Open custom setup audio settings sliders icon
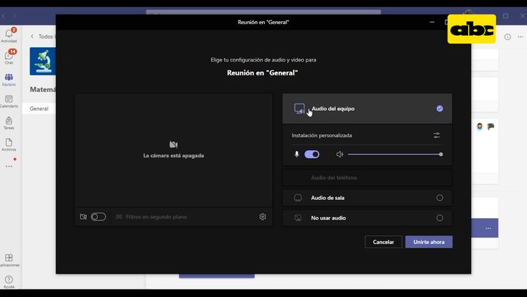This screenshot has width=527, height=297. point(437,135)
